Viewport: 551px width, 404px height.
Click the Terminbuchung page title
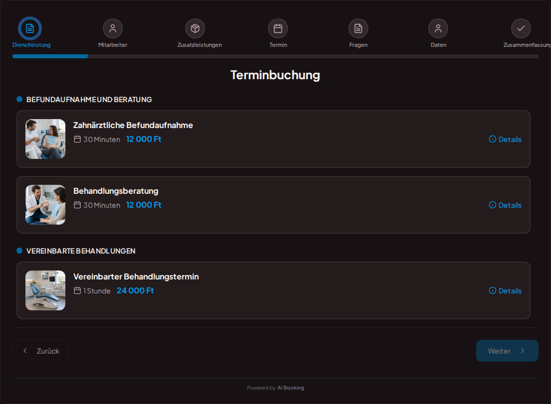tap(275, 75)
